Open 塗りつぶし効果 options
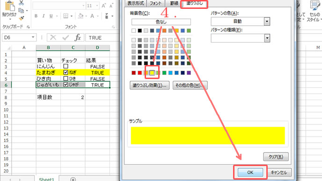This screenshot has height=181, width=322. (x=149, y=85)
